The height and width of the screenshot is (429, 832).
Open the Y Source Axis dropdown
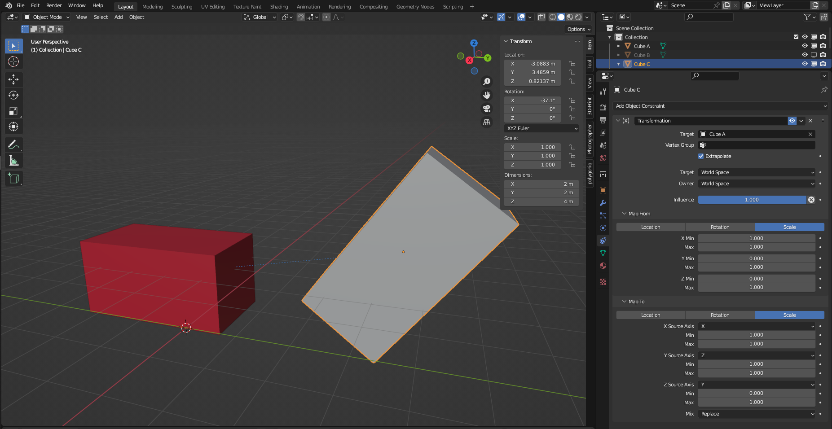(x=757, y=355)
